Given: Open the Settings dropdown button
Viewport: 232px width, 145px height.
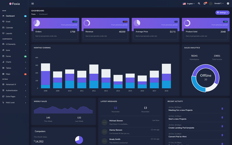Looking at the screenshot, I should click(222, 12).
